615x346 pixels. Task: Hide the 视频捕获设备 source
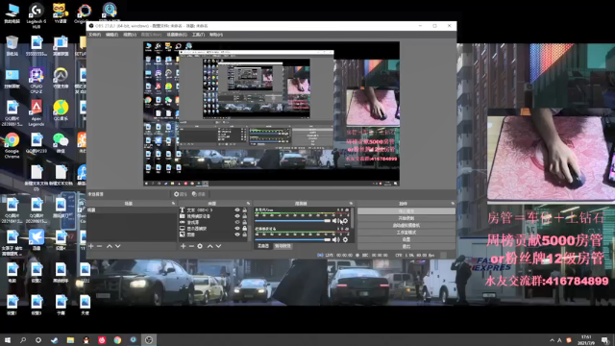(x=237, y=216)
